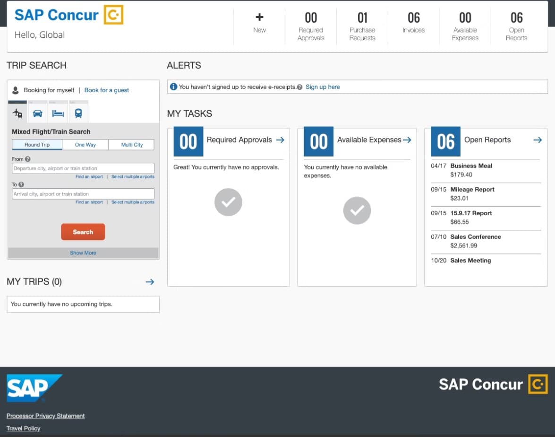Select the flight/train mixed search icon
Screen dimensions: 555x437
click(x=17, y=114)
